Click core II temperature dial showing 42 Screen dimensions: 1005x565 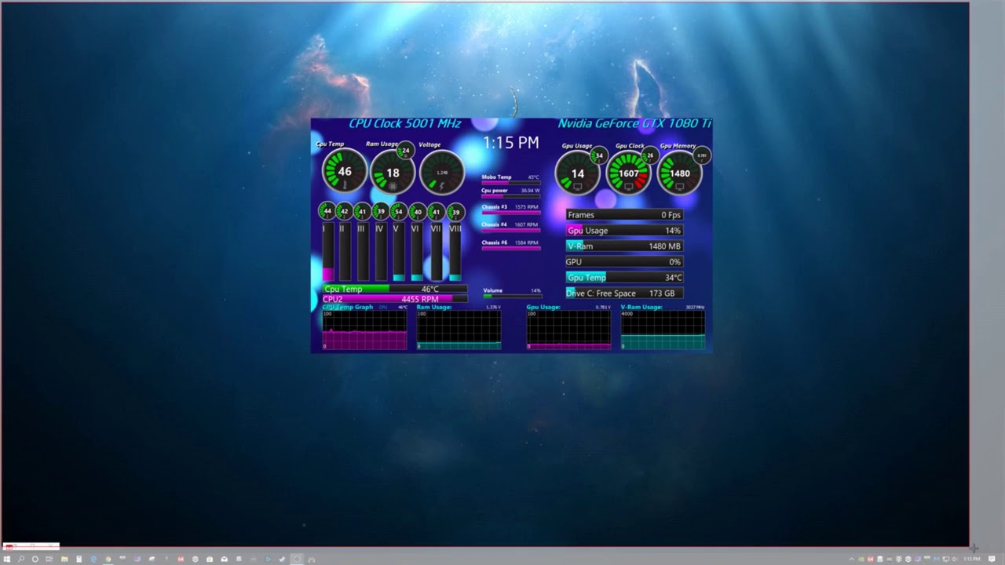344,211
